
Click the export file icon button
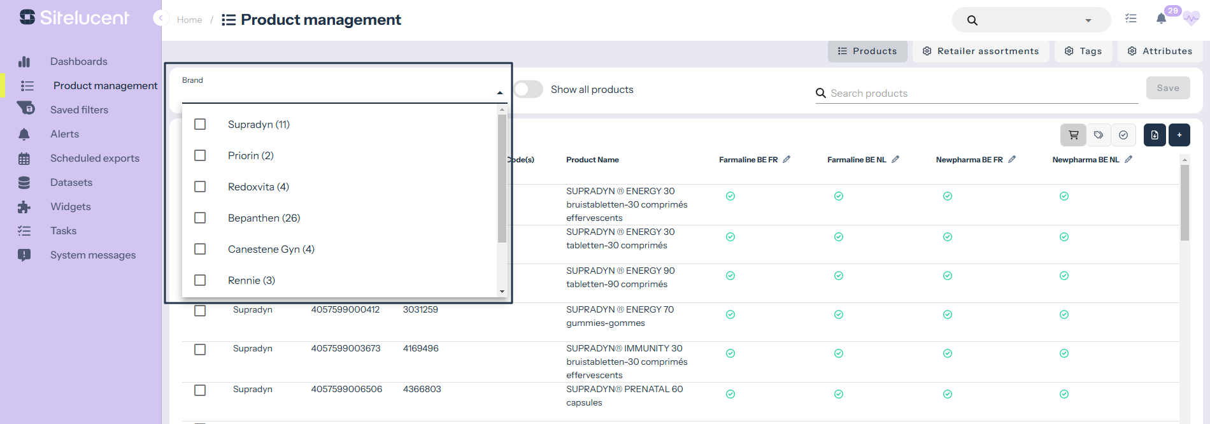(x=1155, y=135)
